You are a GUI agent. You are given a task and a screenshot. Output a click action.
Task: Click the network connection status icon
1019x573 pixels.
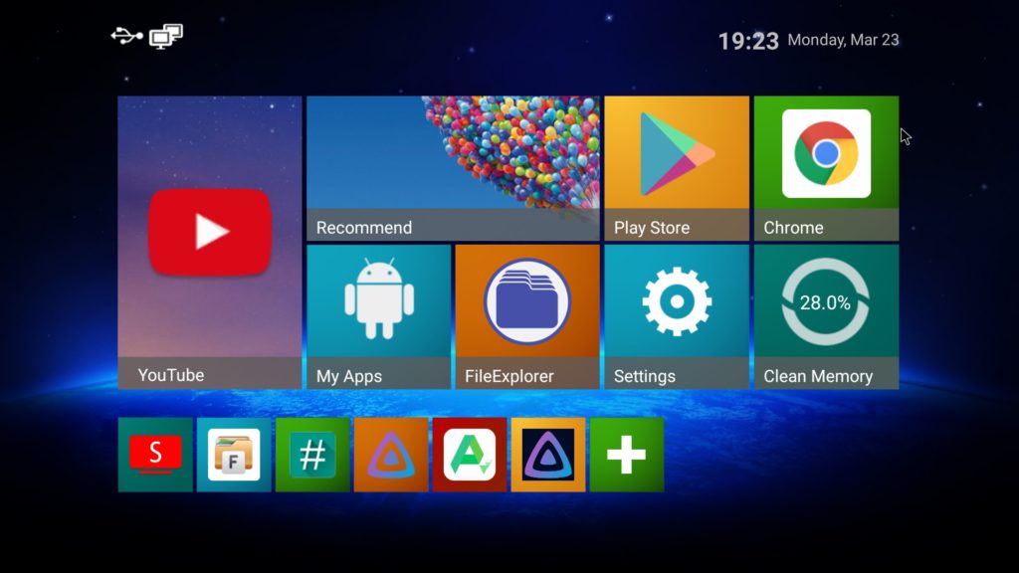(166, 37)
